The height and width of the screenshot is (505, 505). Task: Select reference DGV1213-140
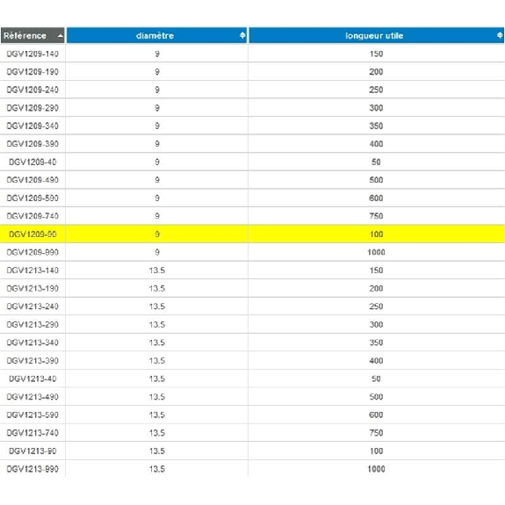(x=32, y=271)
